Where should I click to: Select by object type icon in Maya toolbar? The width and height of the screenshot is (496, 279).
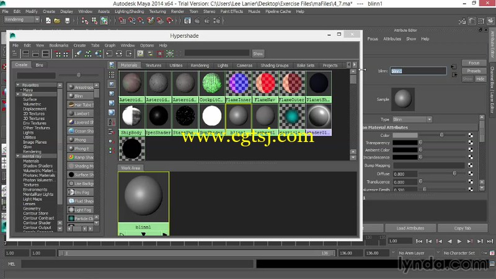tap(94, 20)
